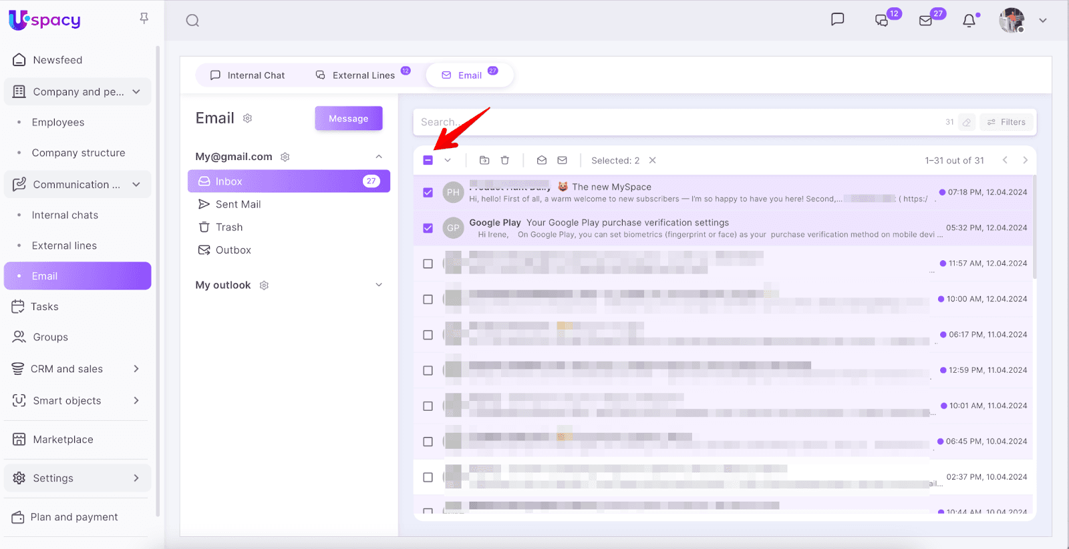Switch to the Internal Chat tab

(248, 75)
